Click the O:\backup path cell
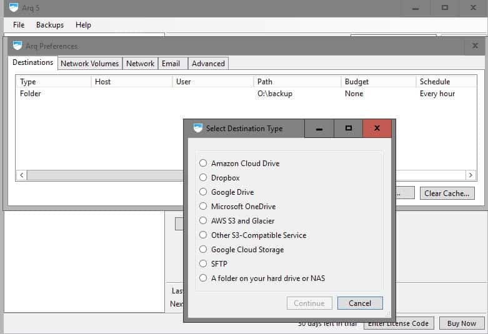The height and width of the screenshot is (334, 488). click(275, 94)
